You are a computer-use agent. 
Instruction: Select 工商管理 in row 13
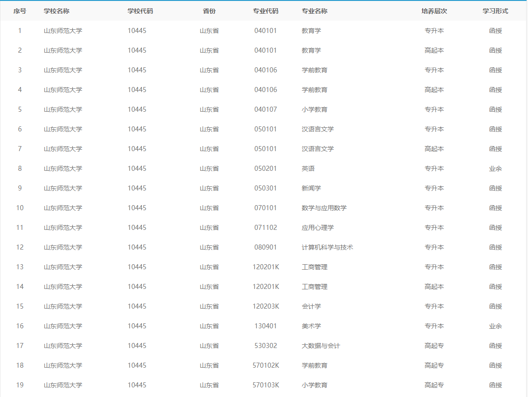pyautogui.click(x=315, y=267)
